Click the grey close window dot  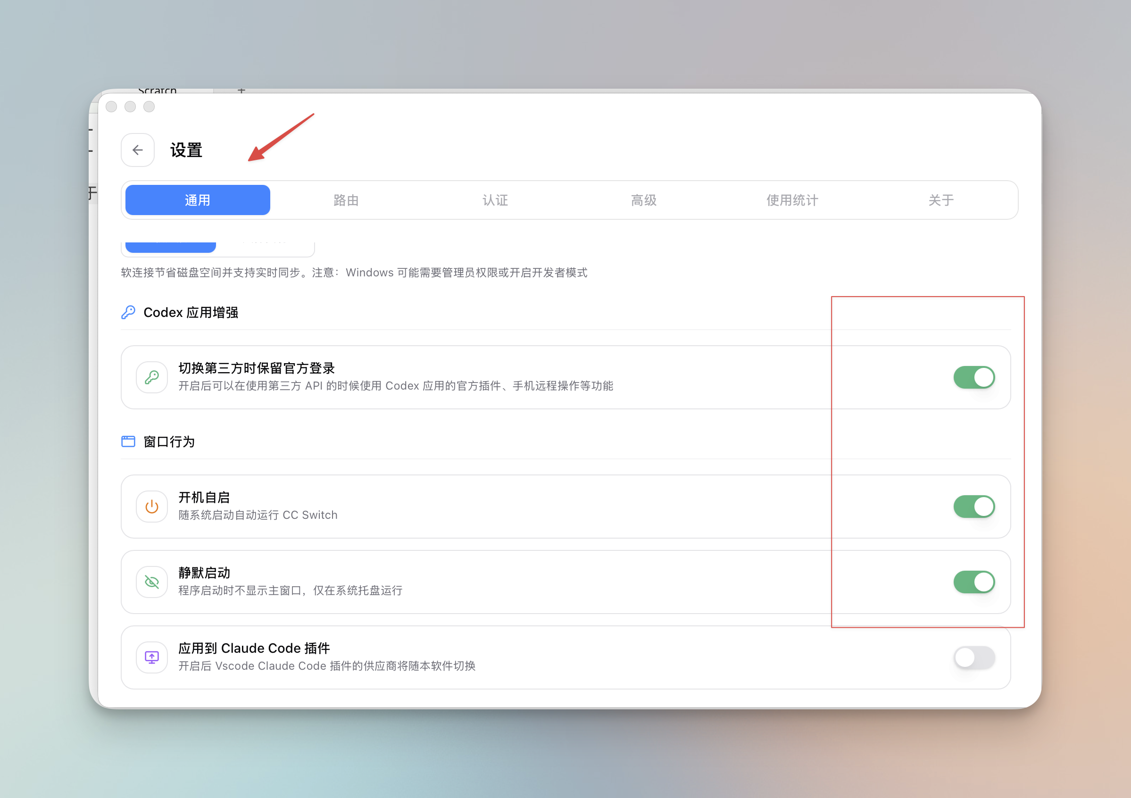(x=111, y=107)
